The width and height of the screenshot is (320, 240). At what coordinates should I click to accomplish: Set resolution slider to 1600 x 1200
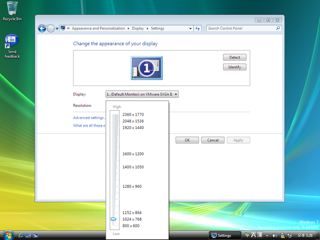(x=133, y=154)
